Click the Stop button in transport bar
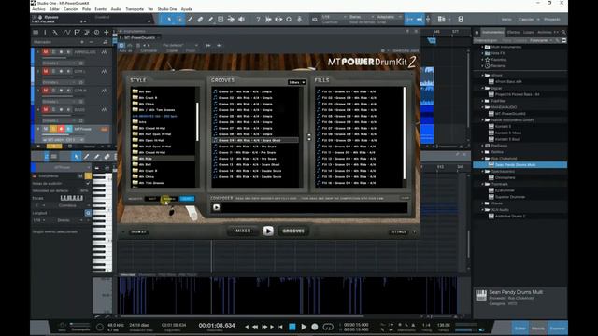598x336 pixels. tap(292, 327)
